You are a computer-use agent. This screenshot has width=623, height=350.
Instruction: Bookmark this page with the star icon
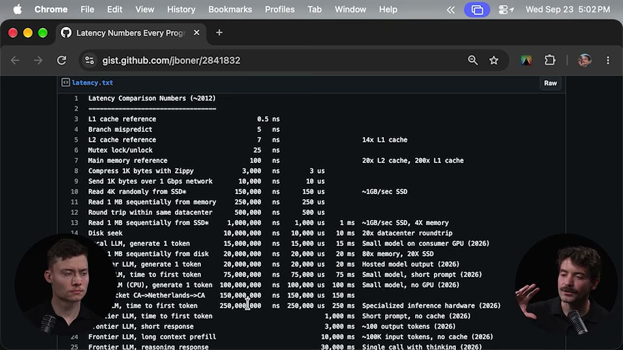click(x=494, y=60)
